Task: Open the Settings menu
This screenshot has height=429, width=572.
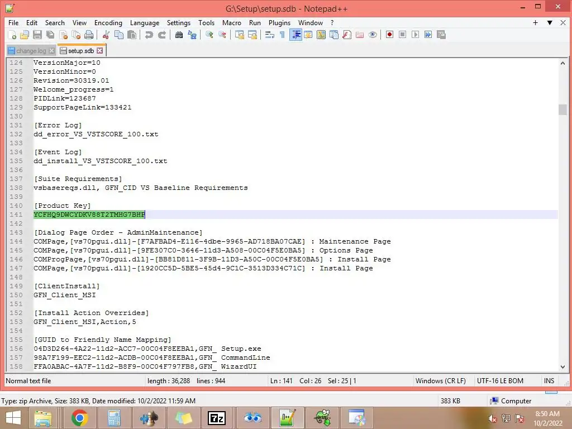Action: 178,22
